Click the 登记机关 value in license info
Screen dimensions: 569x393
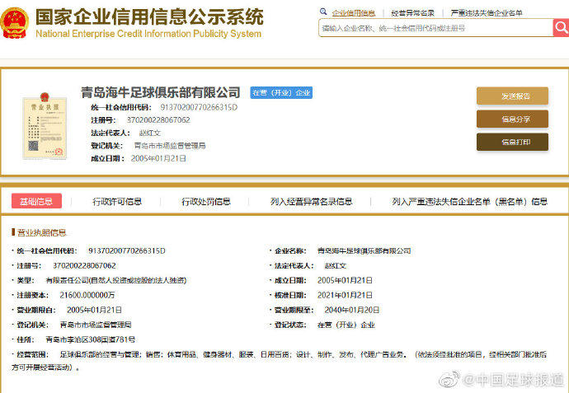tap(96, 325)
